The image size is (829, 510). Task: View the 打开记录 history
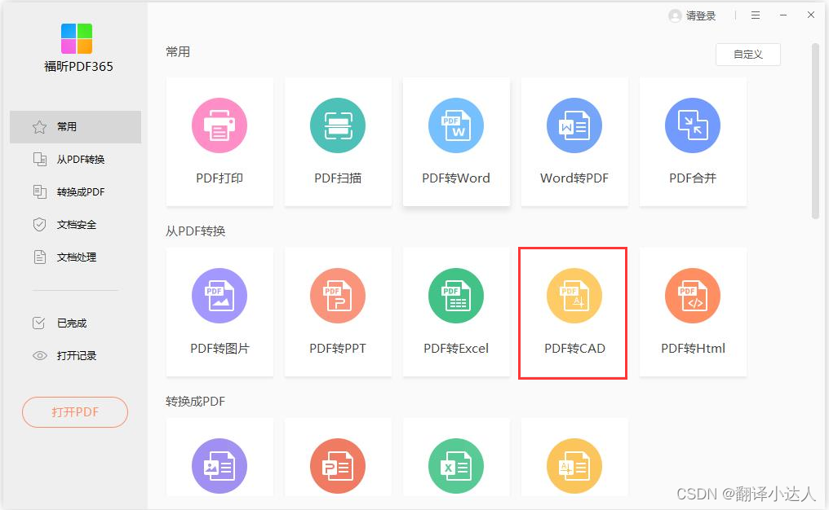click(76, 356)
